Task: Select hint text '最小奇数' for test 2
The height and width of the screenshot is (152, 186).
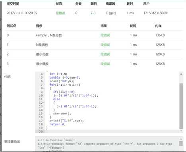Action: 42,54
